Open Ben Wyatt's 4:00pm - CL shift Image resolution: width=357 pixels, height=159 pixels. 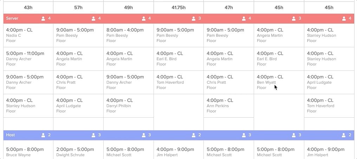279,82
